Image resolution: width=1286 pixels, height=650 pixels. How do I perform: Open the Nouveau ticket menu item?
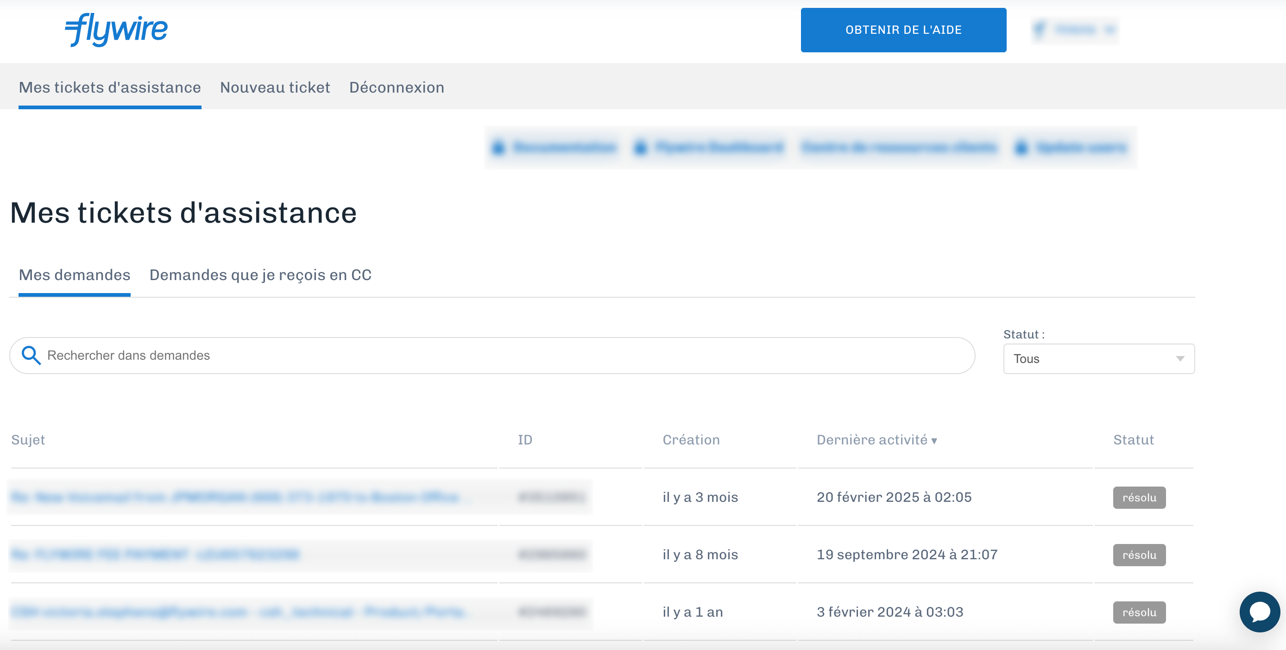(x=275, y=87)
